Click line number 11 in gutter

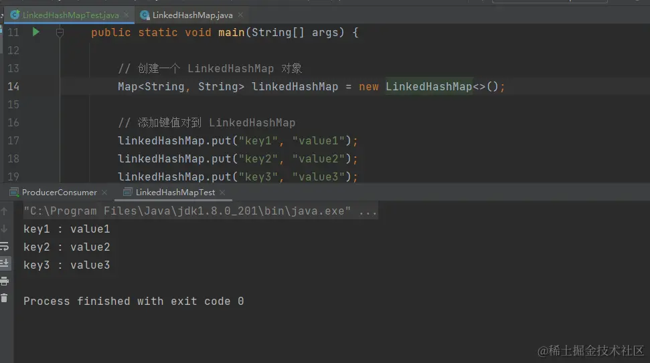[x=13, y=32]
